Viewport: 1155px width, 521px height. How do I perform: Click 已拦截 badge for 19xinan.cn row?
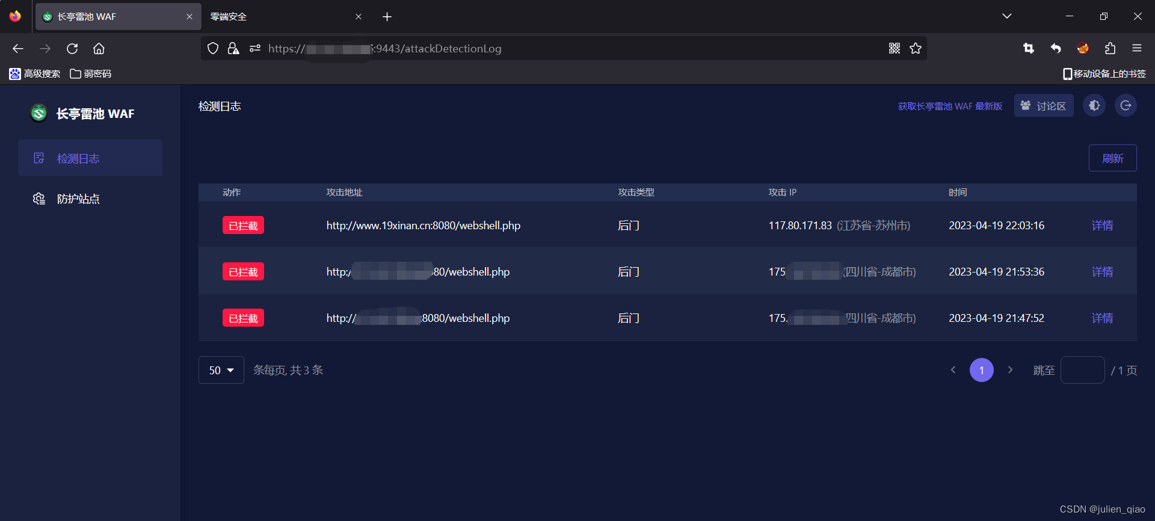click(x=243, y=226)
